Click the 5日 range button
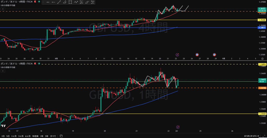 click(x=8, y=136)
